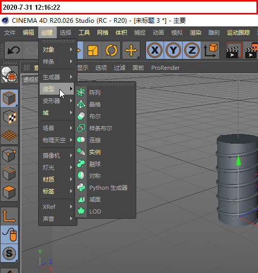Screen dimensions: 258x273
Task: Click the Undo arrow icon
Action: click(x=14, y=50)
